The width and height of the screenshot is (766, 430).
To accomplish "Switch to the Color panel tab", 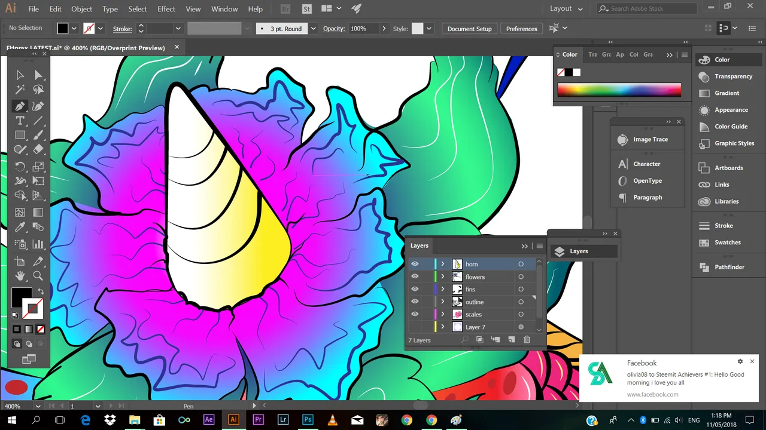I will point(570,54).
